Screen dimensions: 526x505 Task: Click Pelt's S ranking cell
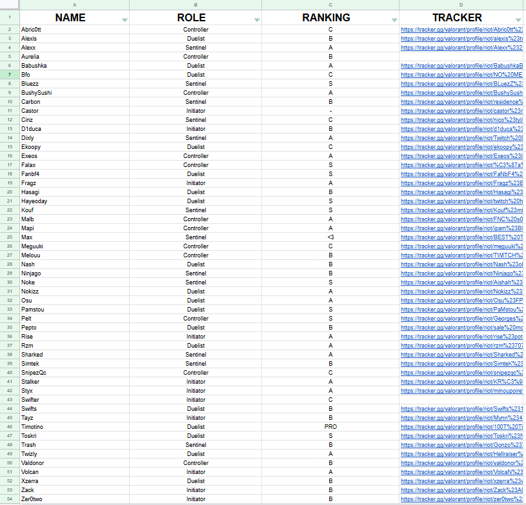pyautogui.click(x=330, y=319)
